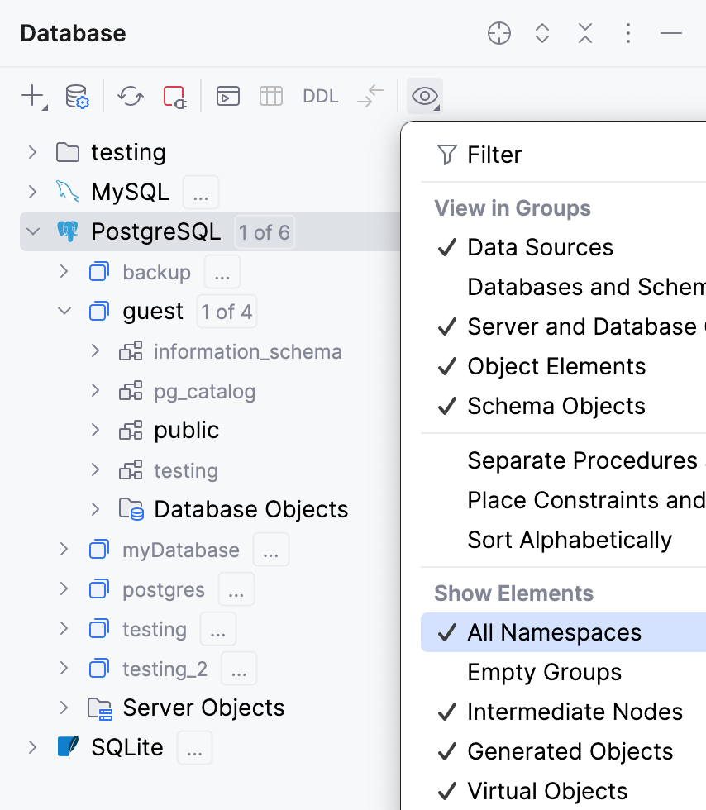Expand the backup database node
The image size is (706, 810).
tap(63, 271)
